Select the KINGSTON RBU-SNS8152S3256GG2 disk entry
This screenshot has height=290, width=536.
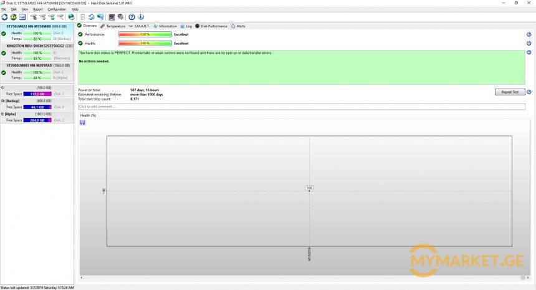click(37, 52)
